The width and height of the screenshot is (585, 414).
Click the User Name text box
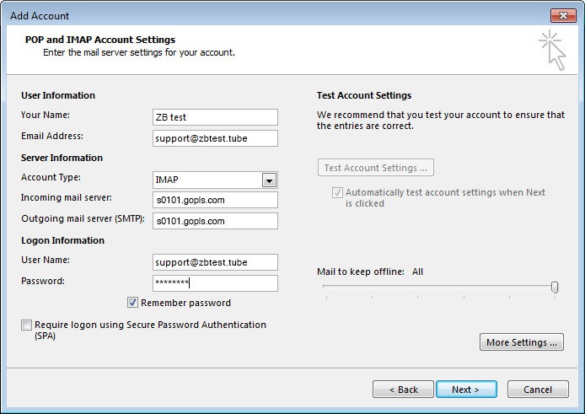pyautogui.click(x=215, y=262)
